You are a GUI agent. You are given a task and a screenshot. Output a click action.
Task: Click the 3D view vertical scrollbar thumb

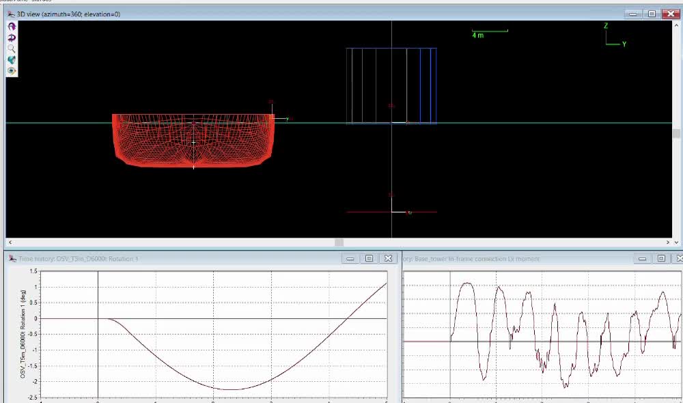(x=676, y=134)
